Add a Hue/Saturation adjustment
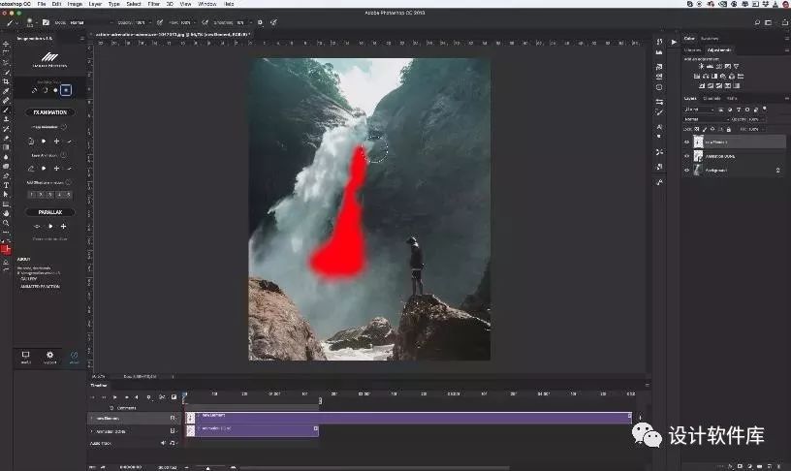Viewport: 791px width, 471px height. 697,77
